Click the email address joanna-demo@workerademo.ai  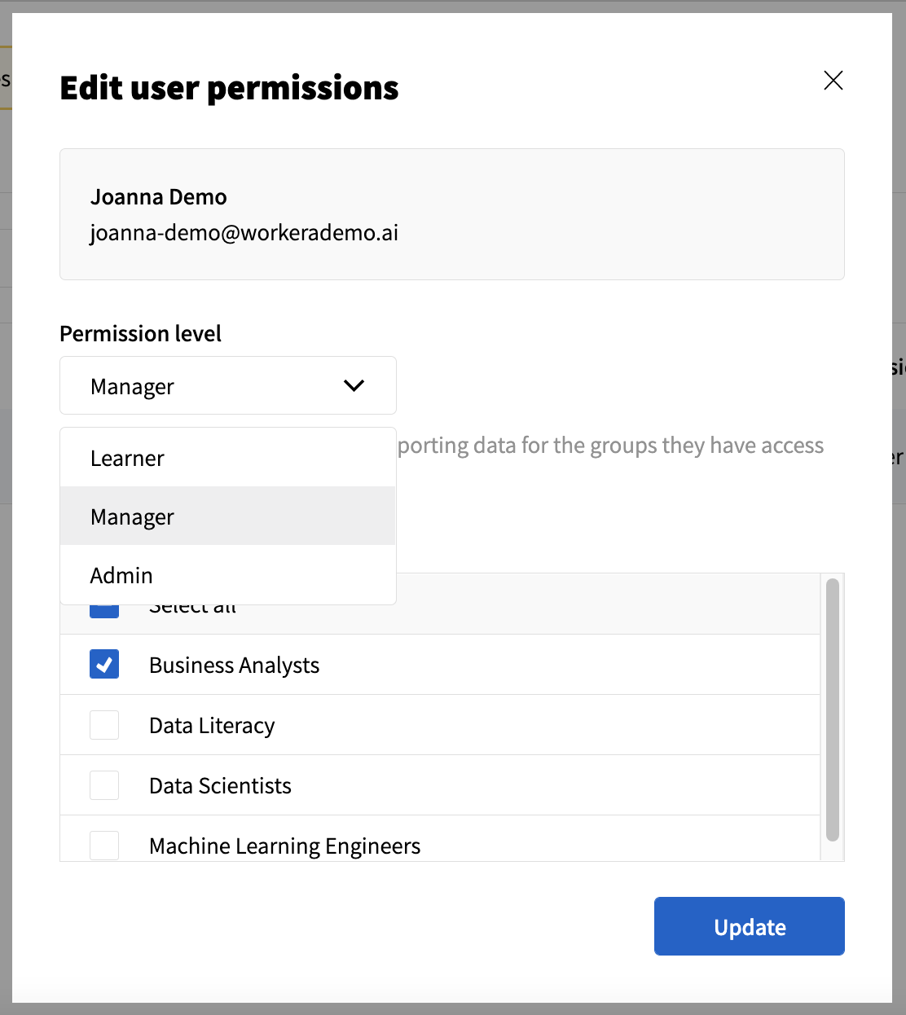pyautogui.click(x=244, y=233)
